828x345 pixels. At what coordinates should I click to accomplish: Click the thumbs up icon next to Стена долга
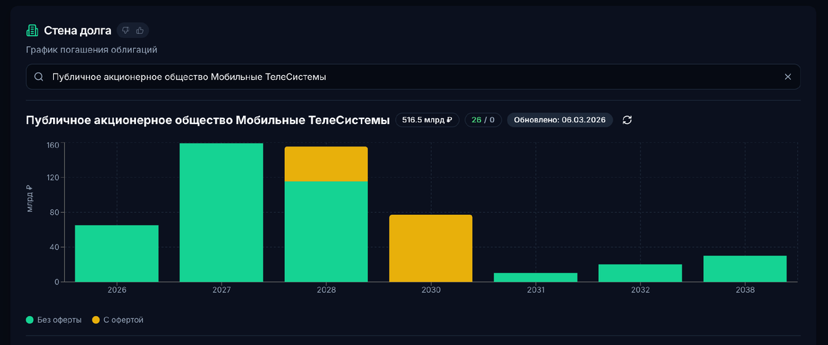140,30
